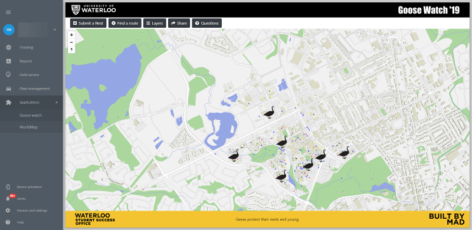Screen dimensions: 472x230
Task: Click the Field service clock icon
Action: [8, 75]
